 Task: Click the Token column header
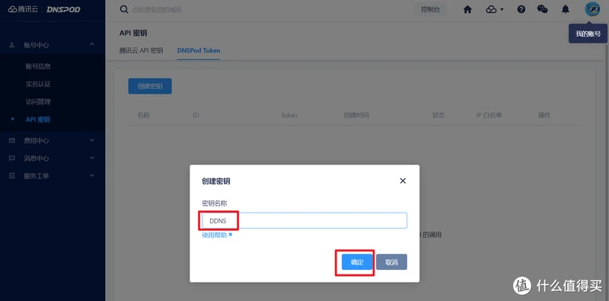pyautogui.click(x=289, y=116)
